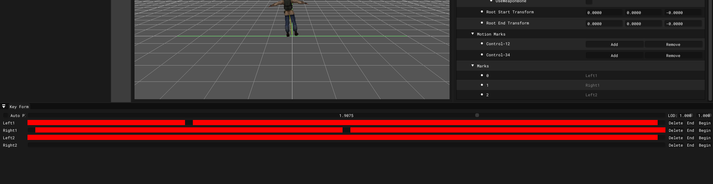This screenshot has width=713, height=184.
Task: Set Begin for Left2 row
Action: click(704, 138)
